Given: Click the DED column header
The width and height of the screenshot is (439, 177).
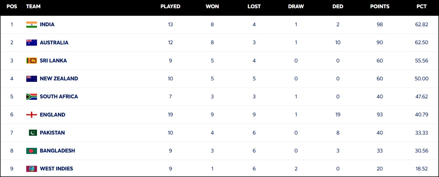Looking at the screenshot, I should (x=338, y=6).
